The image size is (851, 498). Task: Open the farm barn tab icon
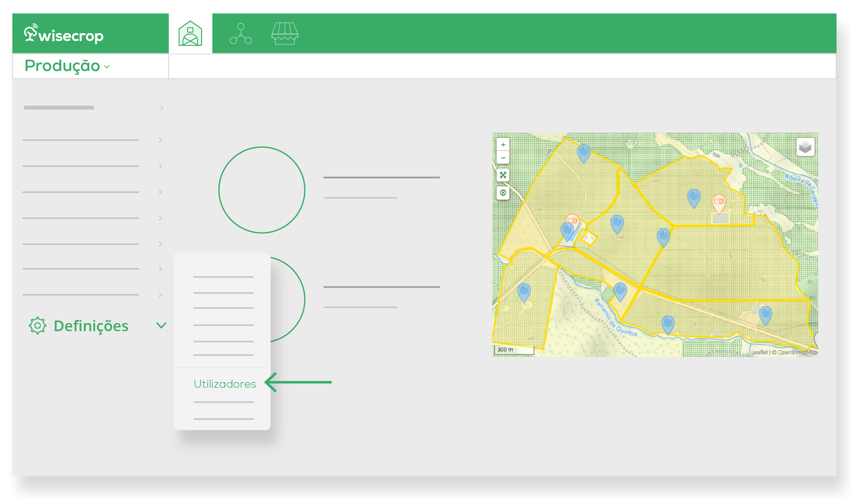(x=190, y=33)
